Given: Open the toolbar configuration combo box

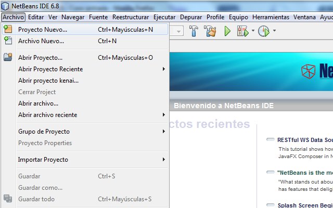Looking at the screenshot, I should [177, 31].
